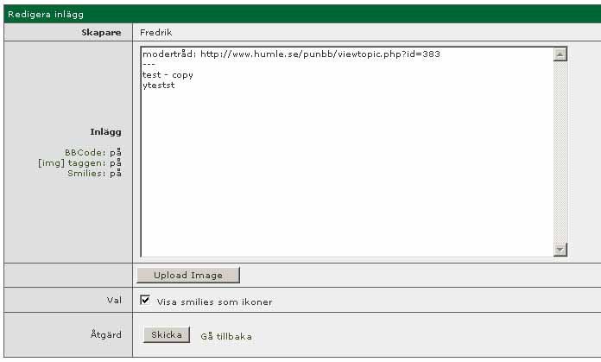Follow the Gå tillbaka link
Screen dimensions: 601x362
pos(226,336)
